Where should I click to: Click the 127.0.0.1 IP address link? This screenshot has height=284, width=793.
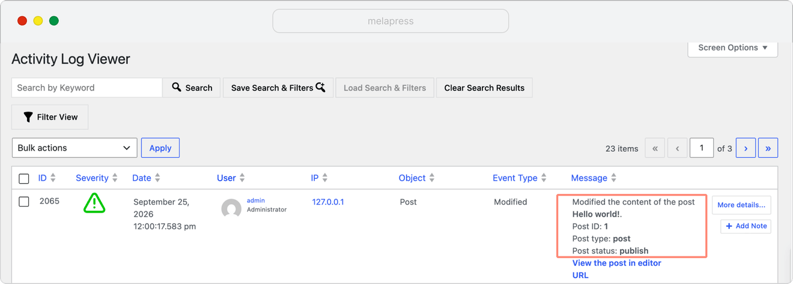[328, 202]
